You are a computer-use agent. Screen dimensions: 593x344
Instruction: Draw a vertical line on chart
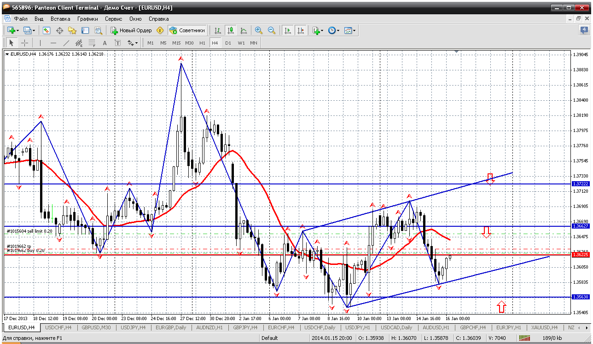[41, 43]
